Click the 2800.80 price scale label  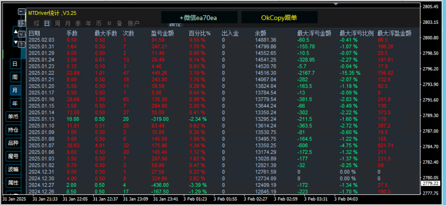[431, 38]
